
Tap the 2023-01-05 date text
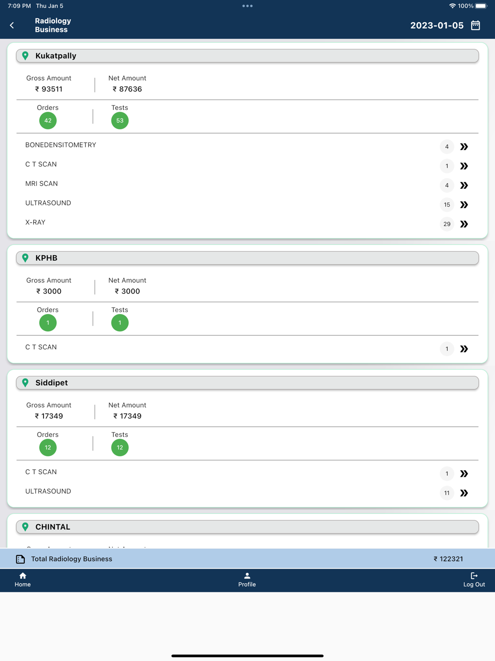437,25
